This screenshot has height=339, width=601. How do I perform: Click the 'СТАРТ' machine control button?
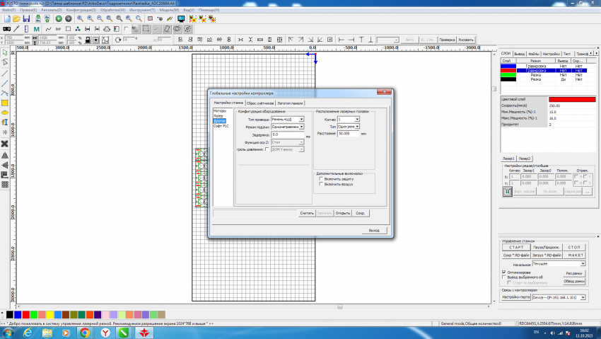coord(517,247)
